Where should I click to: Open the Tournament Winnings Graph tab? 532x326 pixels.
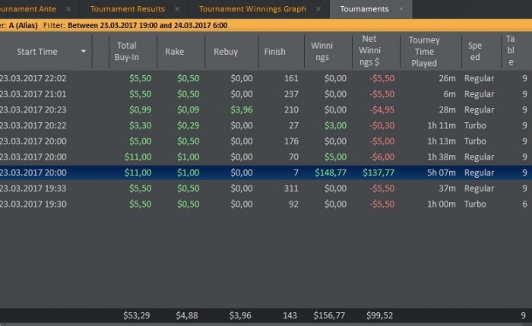[252, 9]
